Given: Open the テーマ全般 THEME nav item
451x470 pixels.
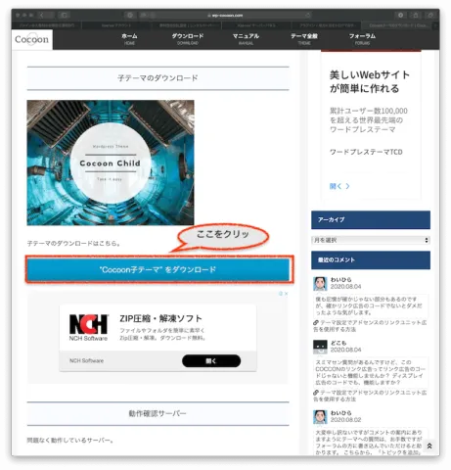Looking at the screenshot, I should pos(304,39).
